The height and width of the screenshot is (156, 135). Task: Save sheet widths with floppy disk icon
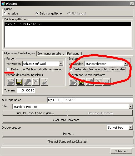click(x=82, y=82)
